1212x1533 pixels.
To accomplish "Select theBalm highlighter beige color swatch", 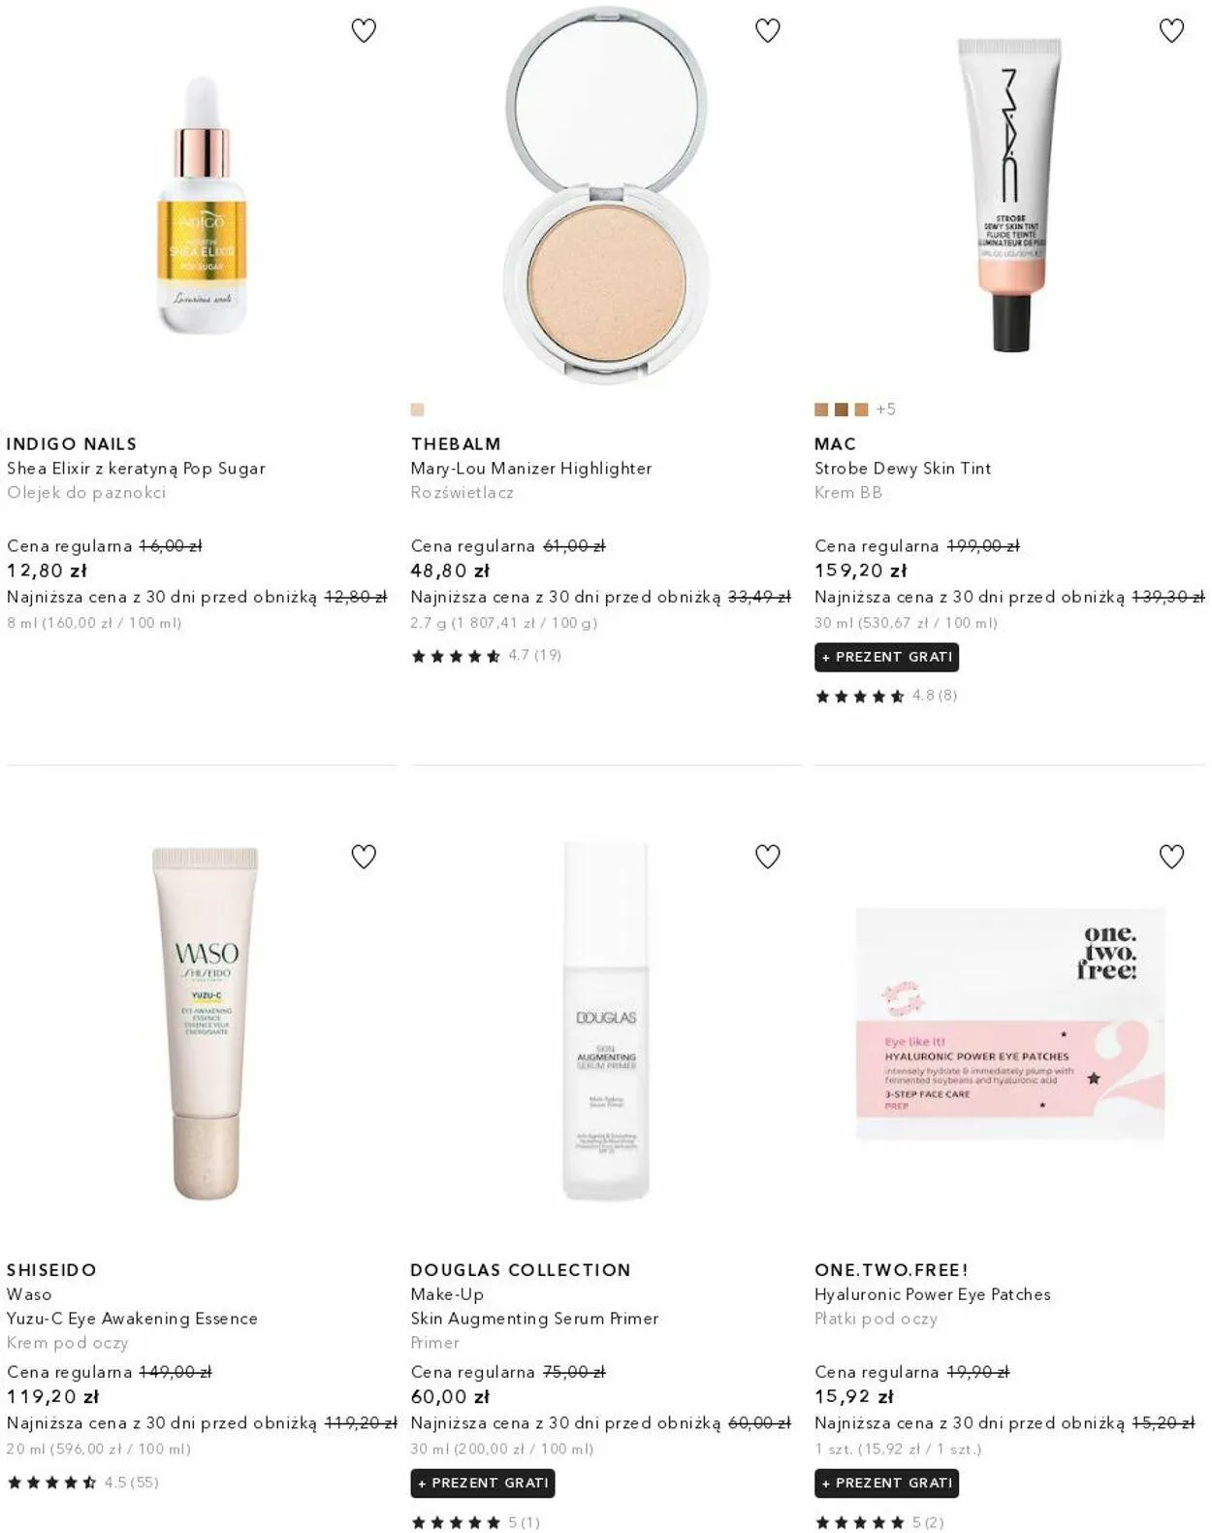I will (418, 409).
